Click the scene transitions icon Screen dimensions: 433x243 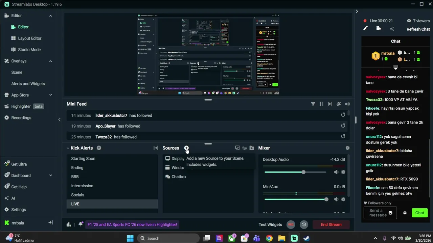(x=156, y=148)
